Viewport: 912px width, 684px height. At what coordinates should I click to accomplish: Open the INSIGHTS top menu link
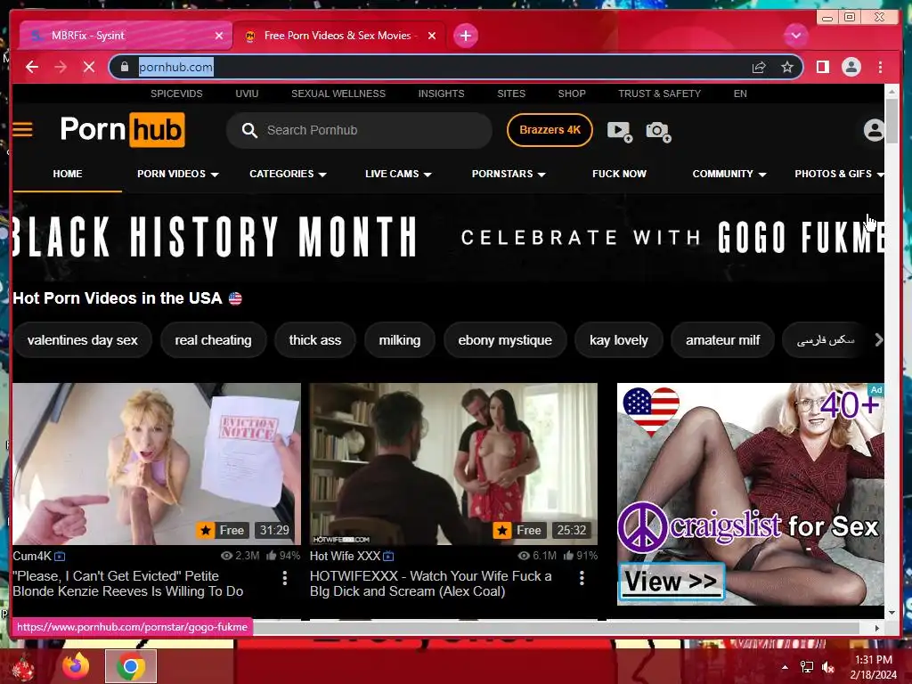point(441,94)
